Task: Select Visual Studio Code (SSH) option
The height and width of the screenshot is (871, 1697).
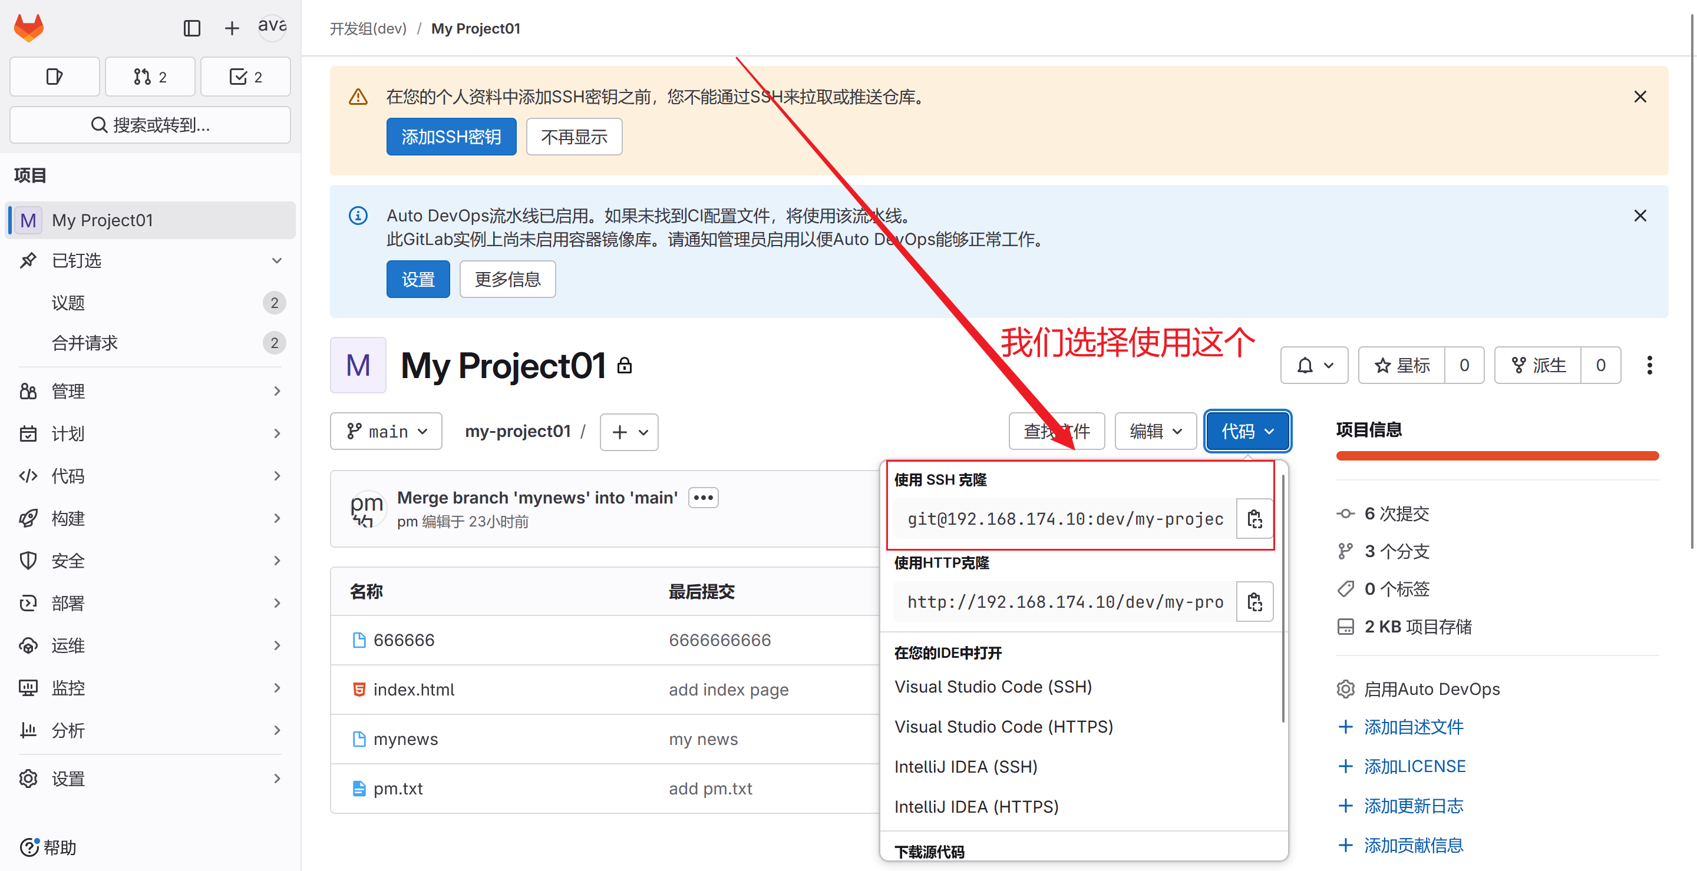Action: (993, 687)
